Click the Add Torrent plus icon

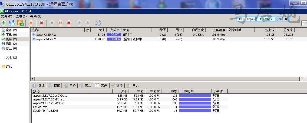coord(4,23)
